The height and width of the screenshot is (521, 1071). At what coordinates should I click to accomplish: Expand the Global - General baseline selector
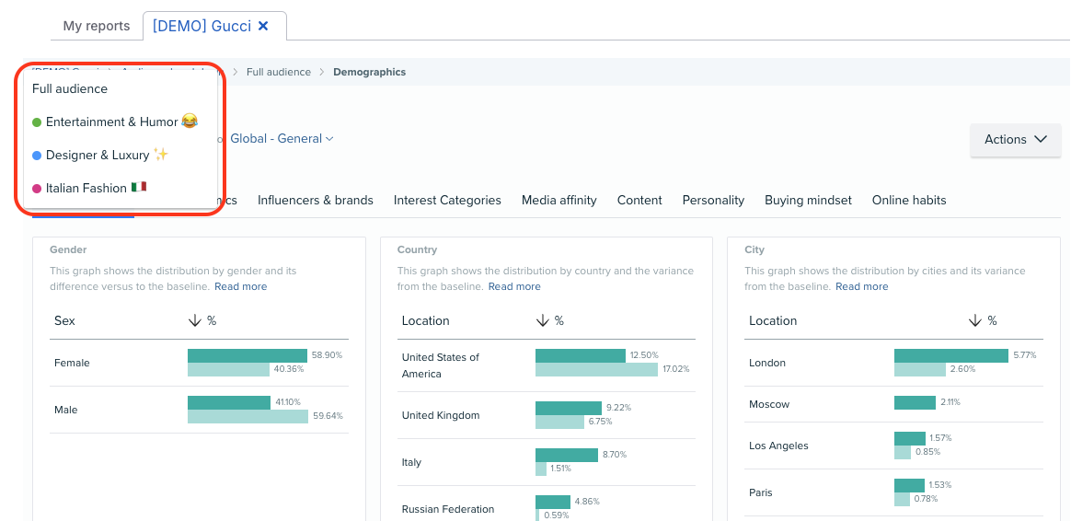click(x=282, y=139)
